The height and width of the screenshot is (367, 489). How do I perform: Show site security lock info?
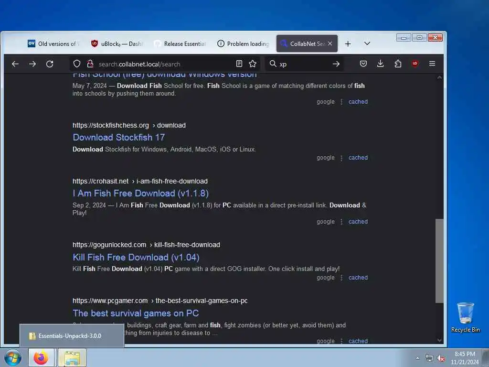click(90, 64)
